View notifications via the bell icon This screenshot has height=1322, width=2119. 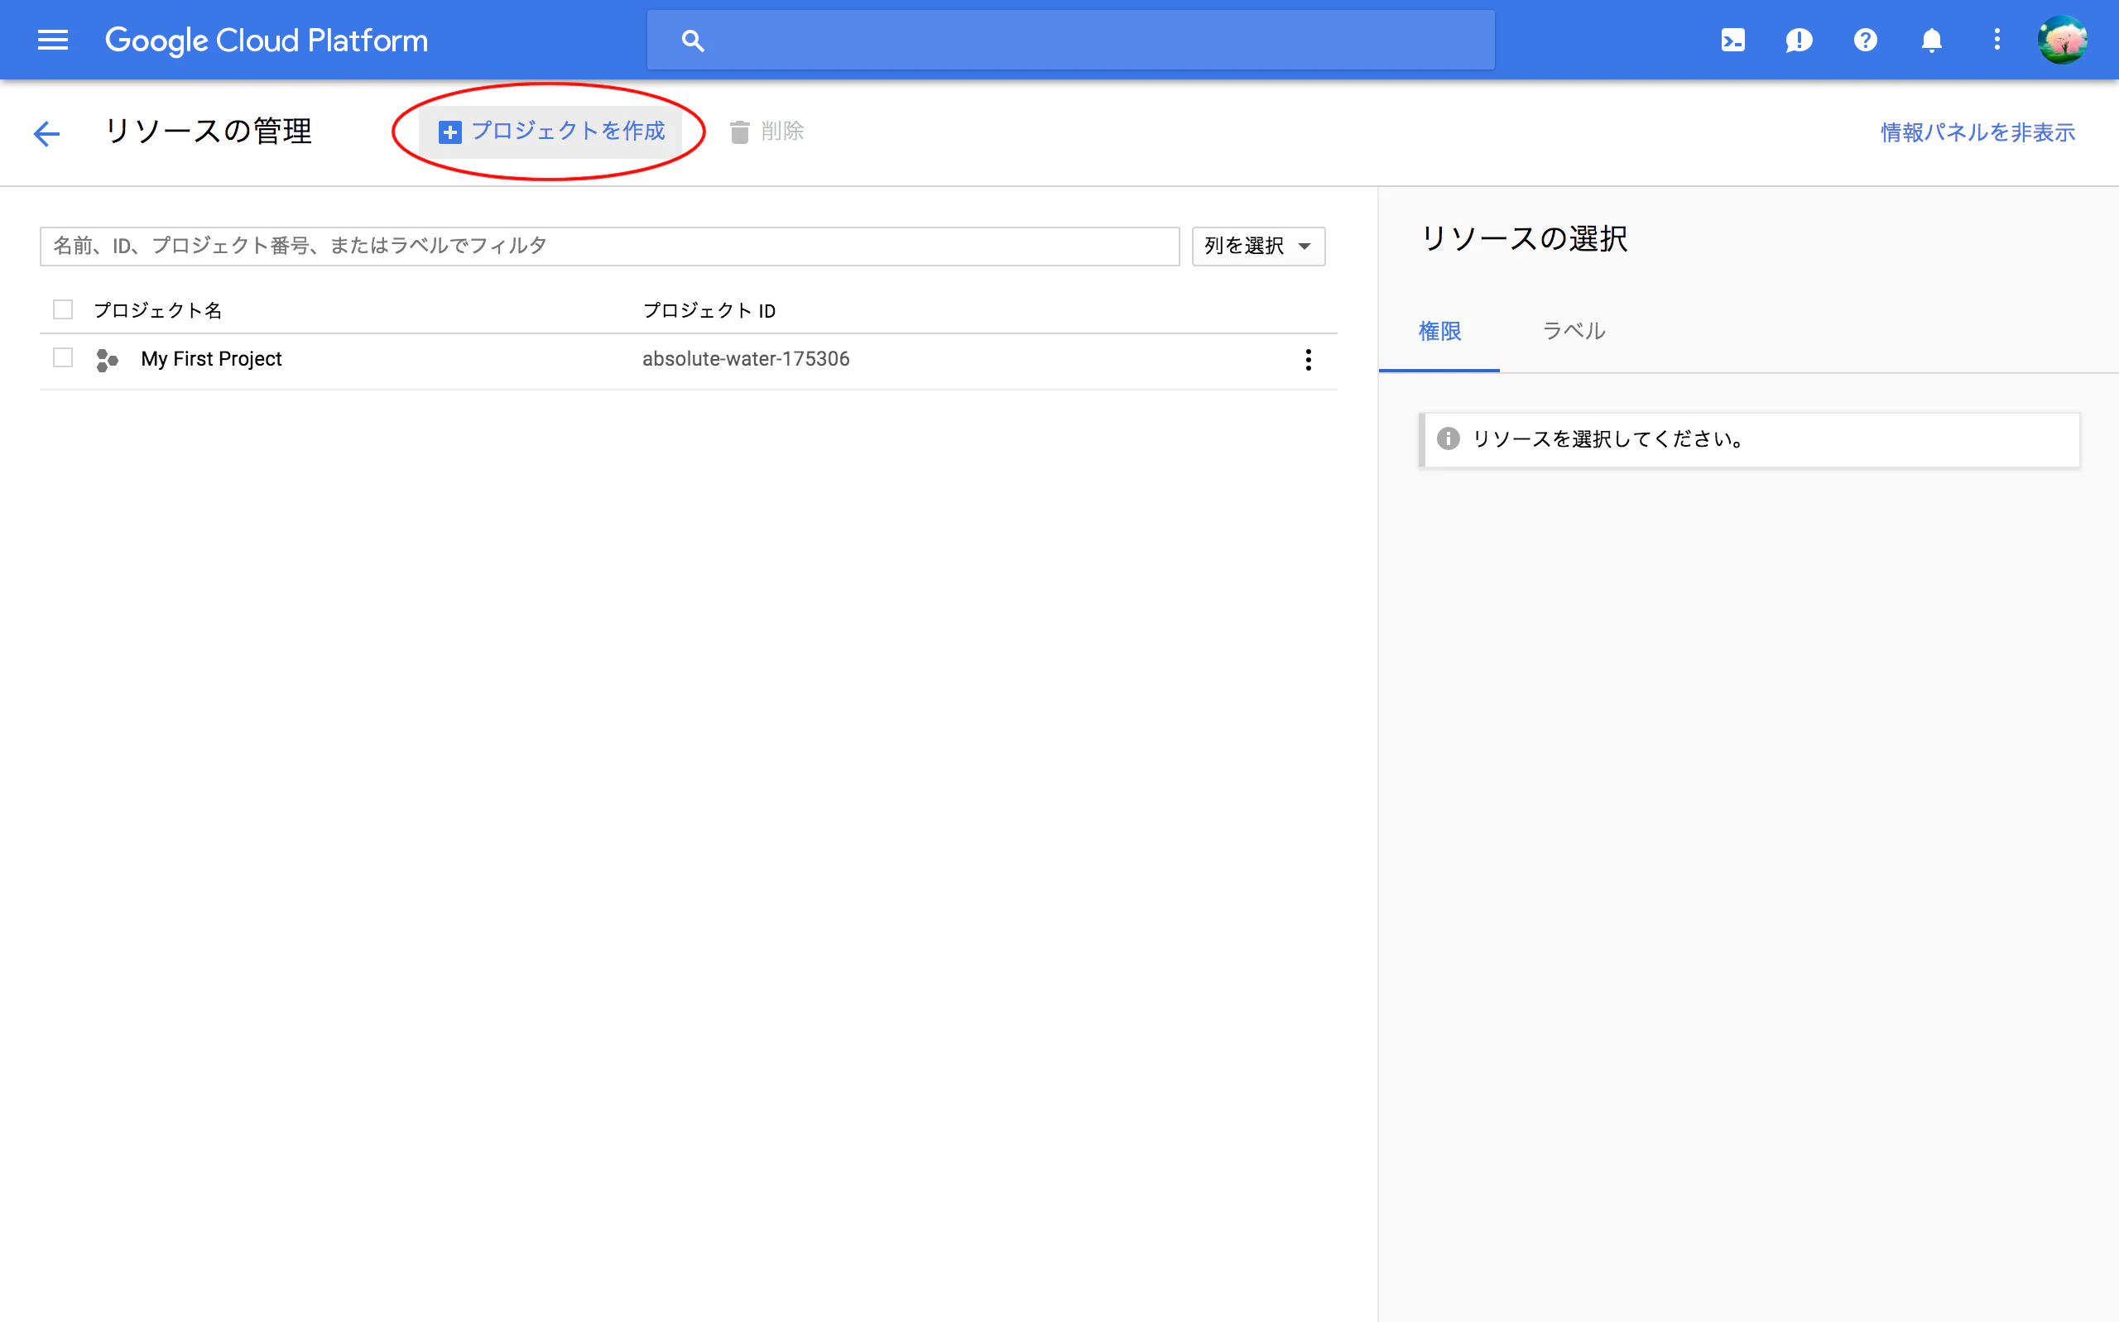pyautogui.click(x=1932, y=40)
